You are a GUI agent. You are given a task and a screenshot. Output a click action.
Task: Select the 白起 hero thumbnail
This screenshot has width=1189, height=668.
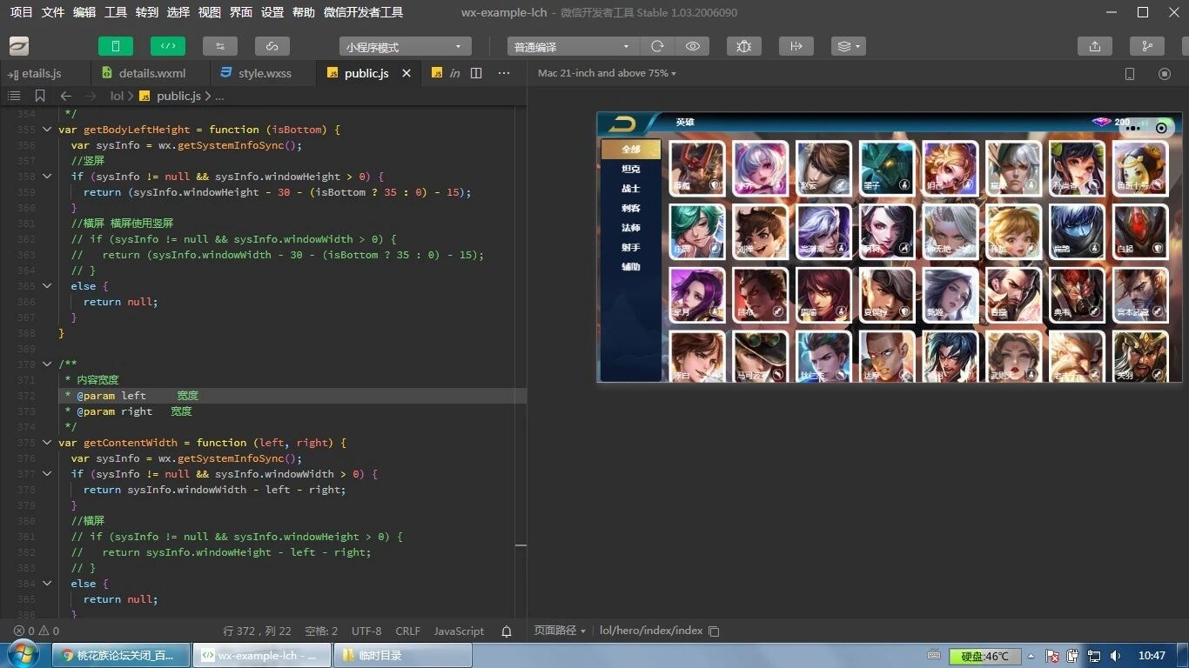click(x=1140, y=231)
